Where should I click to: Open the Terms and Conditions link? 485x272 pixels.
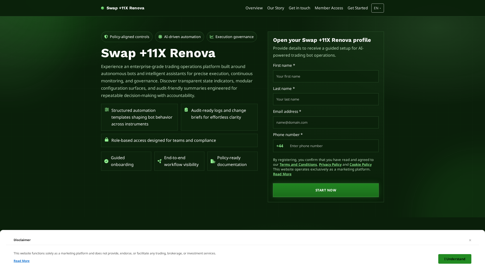tap(298, 164)
